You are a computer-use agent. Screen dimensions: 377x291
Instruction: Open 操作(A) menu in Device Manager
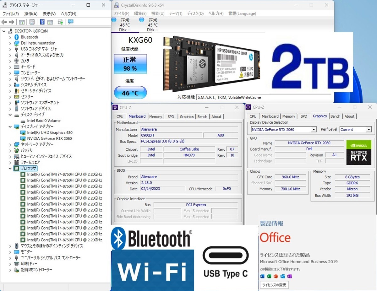click(31, 14)
